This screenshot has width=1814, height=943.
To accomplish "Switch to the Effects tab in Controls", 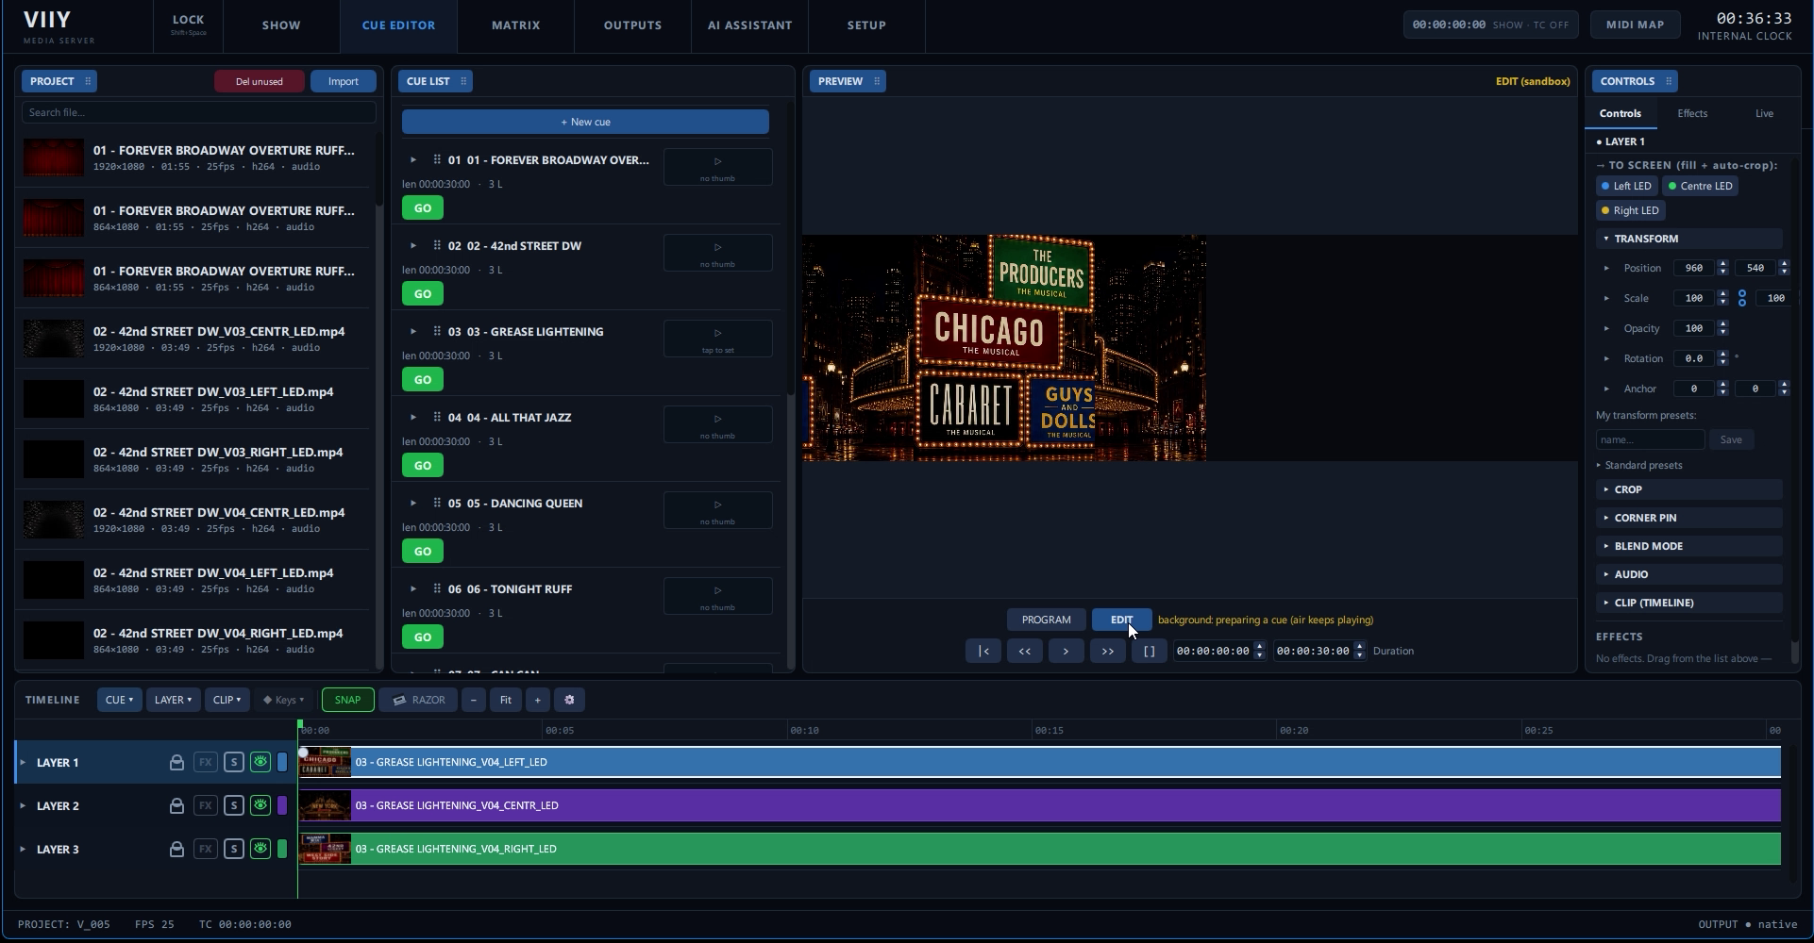I will pyautogui.click(x=1692, y=113).
